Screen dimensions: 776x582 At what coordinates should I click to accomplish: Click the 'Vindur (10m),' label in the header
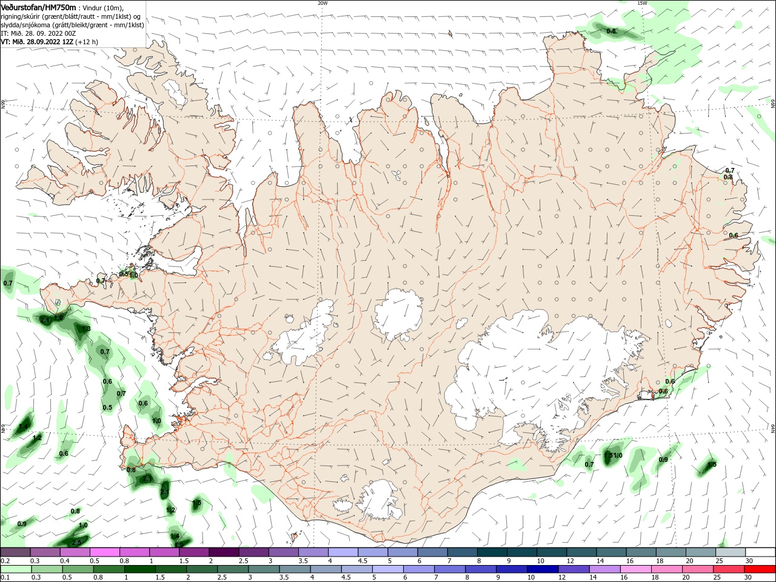[102, 7]
